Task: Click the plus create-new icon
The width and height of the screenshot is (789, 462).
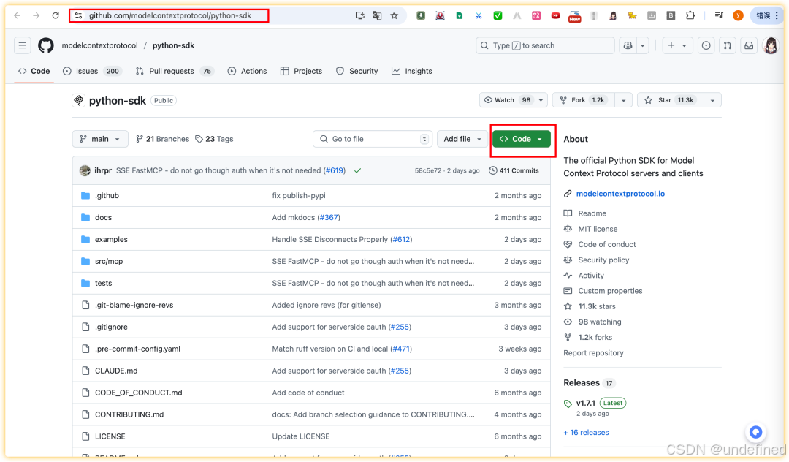Action: click(x=671, y=45)
